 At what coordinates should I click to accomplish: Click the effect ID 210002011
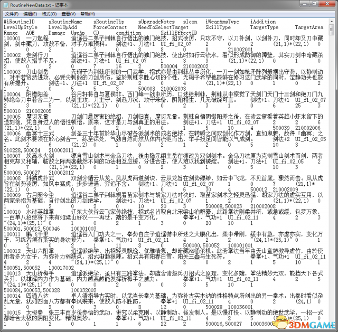coord(61,150)
